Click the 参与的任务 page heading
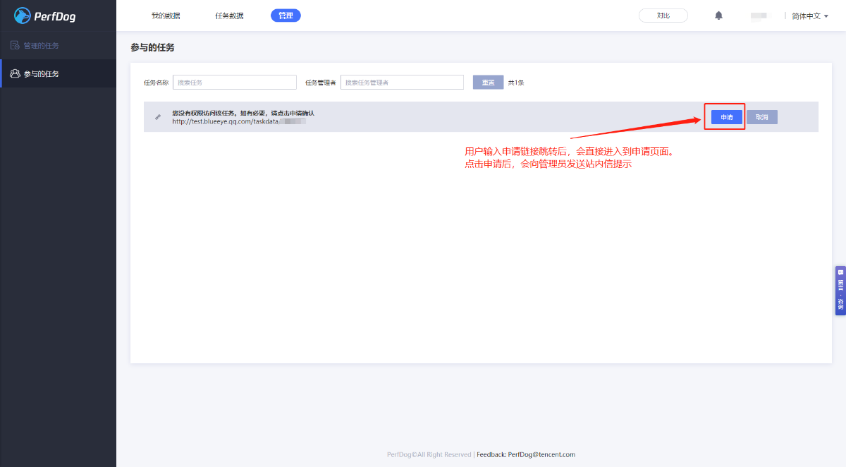Screen dimensions: 846x467 click(x=152, y=47)
